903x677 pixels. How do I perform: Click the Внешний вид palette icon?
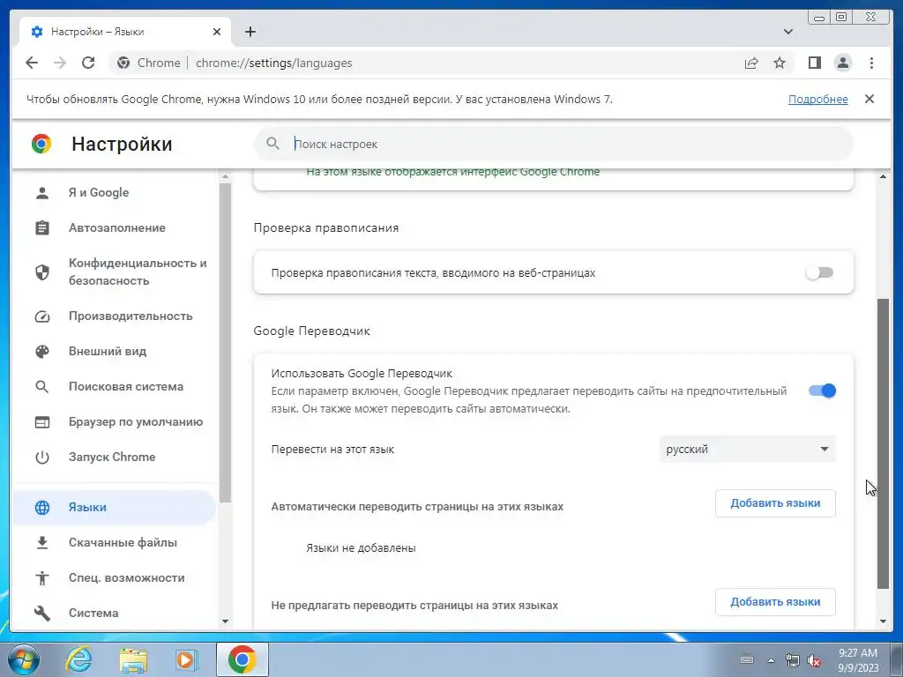42,351
